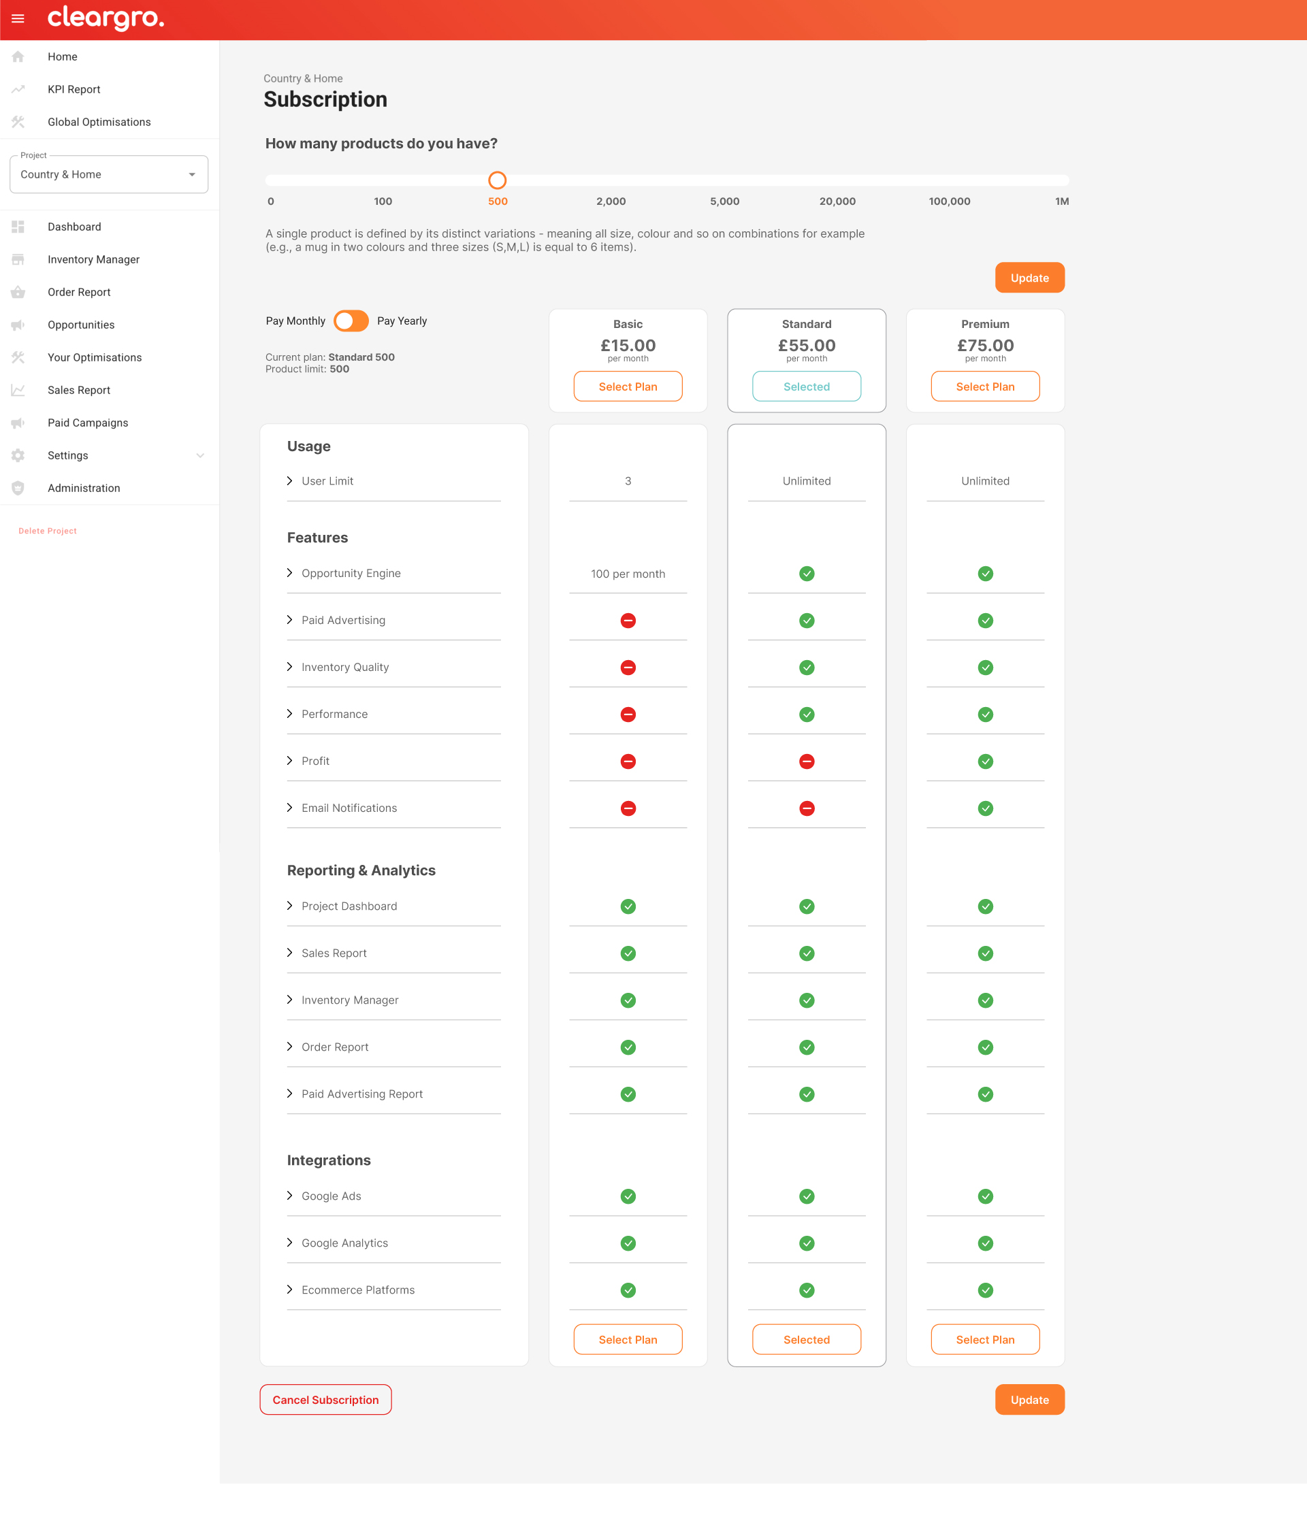
Task: Click the Cancel Subscription button
Action: [x=325, y=1400]
